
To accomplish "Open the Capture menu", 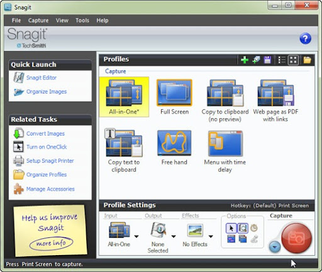I will tap(38, 21).
